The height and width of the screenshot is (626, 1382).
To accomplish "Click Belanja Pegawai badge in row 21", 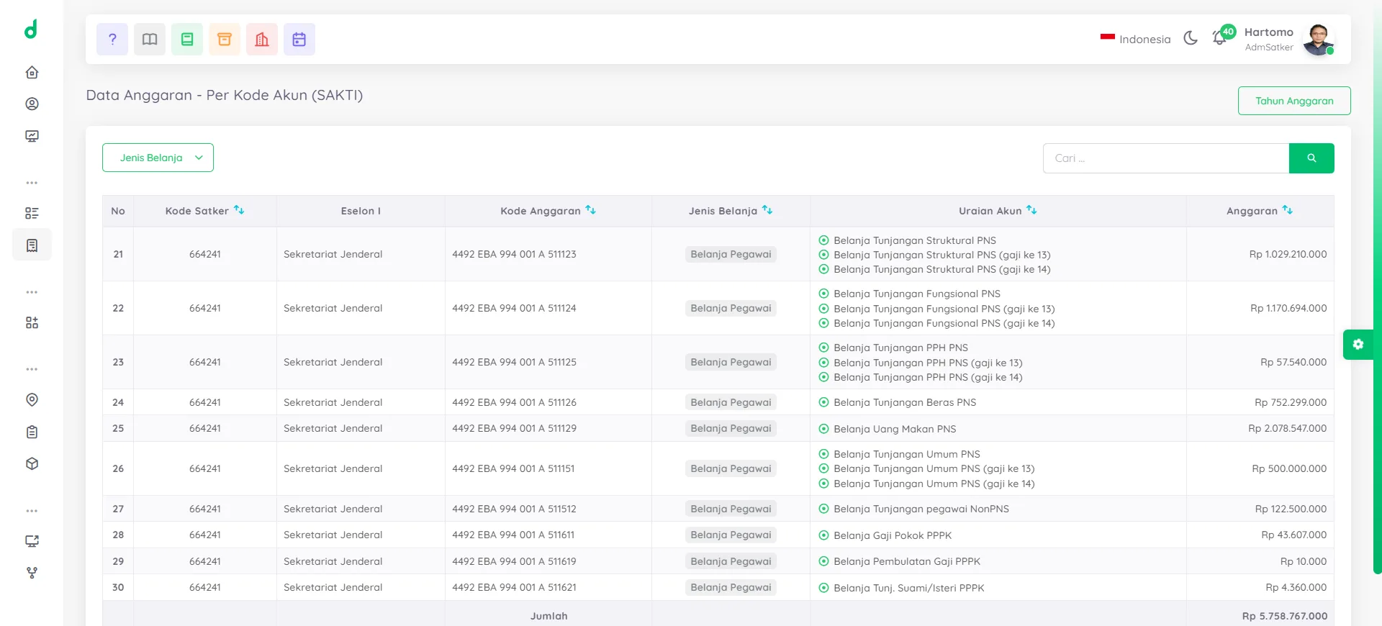I will click(x=731, y=254).
